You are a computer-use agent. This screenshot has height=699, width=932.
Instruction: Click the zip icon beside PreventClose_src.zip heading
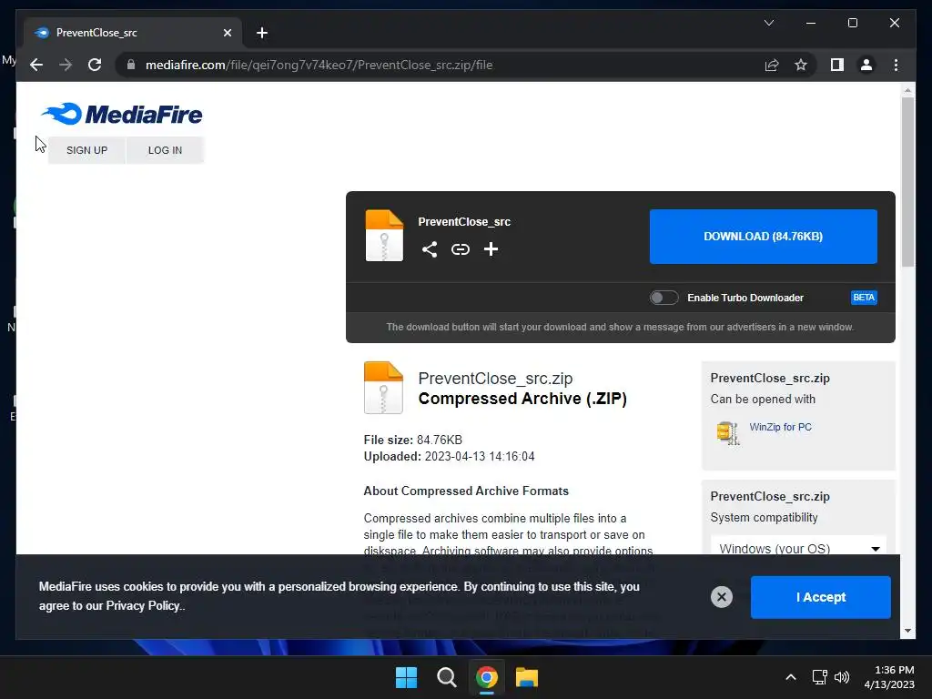[383, 388]
